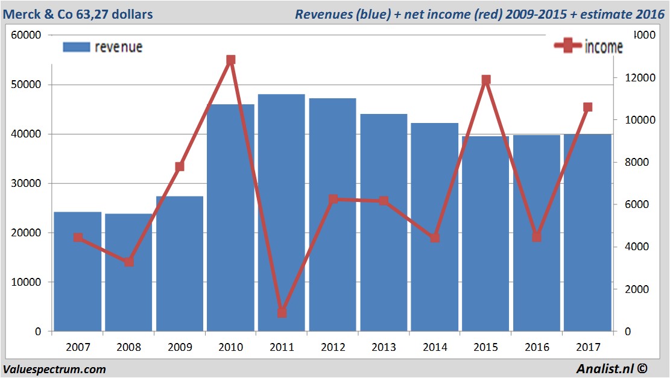Click the 2008 income data point

(x=129, y=262)
